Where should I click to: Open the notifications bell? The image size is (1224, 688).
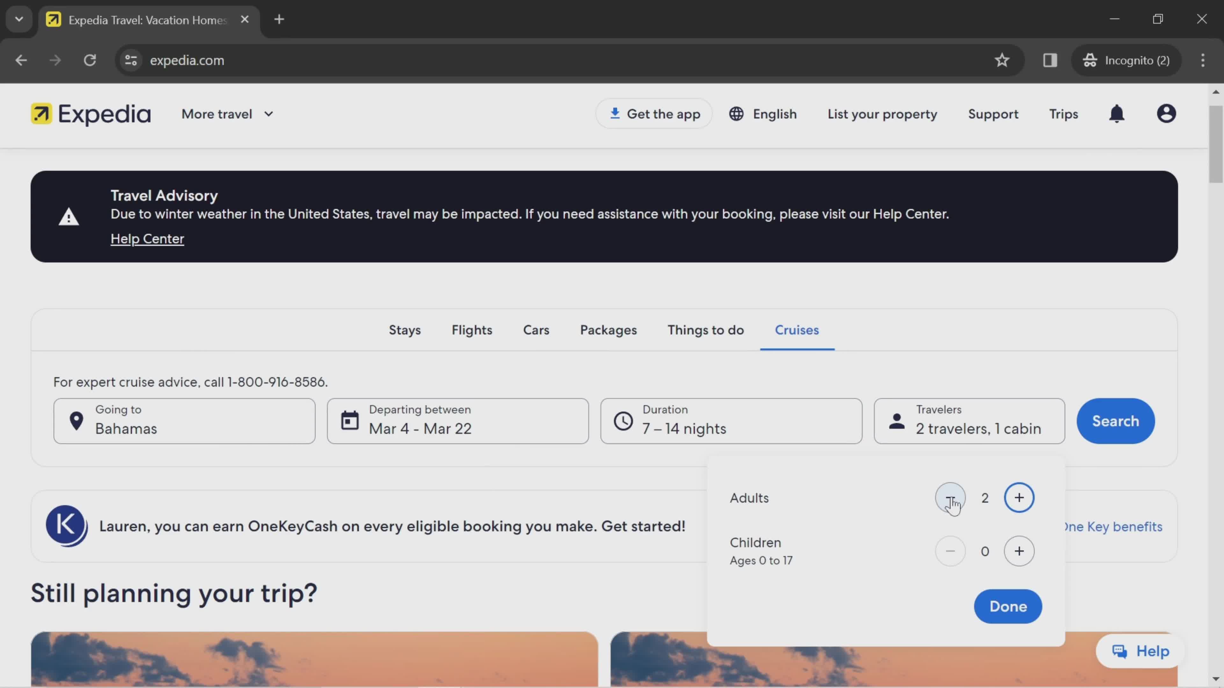click(x=1117, y=114)
